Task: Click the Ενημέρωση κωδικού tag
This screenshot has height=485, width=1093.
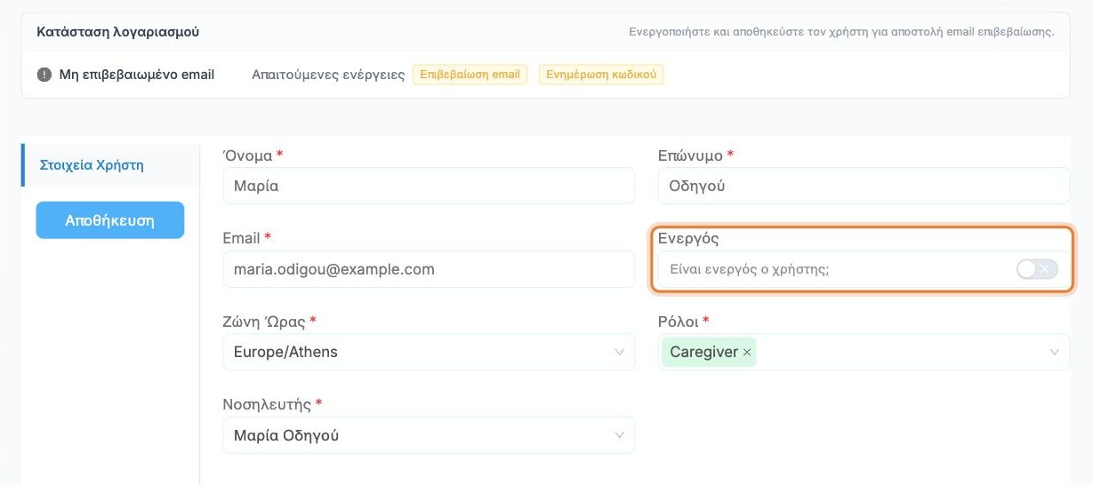Action: (601, 75)
